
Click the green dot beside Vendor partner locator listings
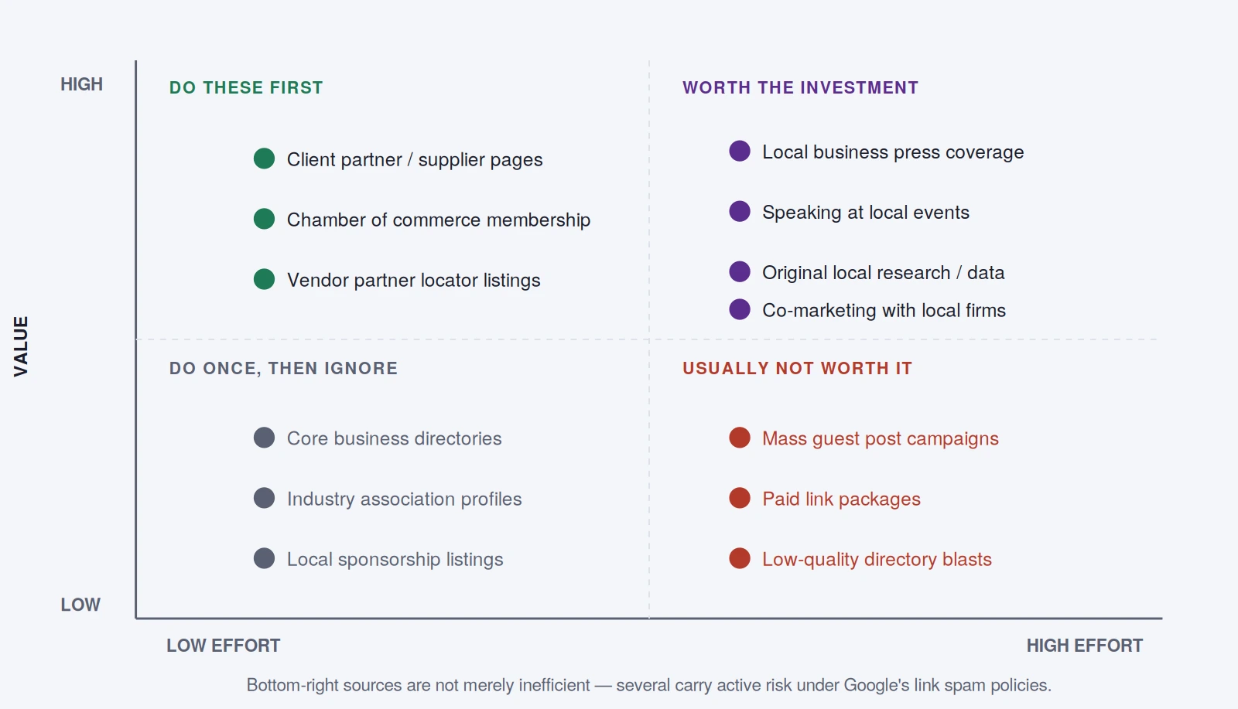tap(264, 279)
